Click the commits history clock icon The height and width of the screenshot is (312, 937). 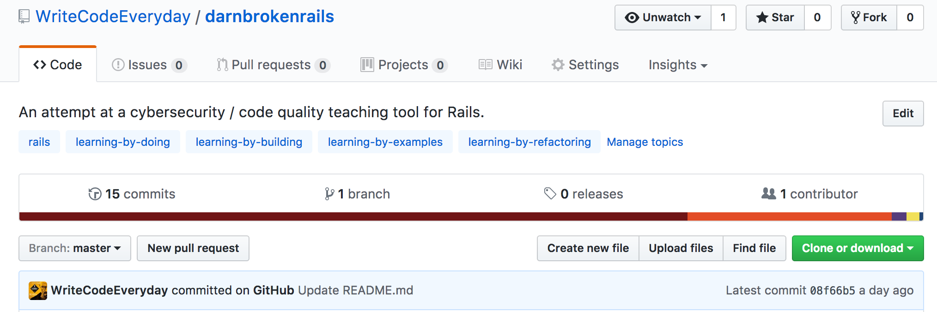tap(95, 194)
